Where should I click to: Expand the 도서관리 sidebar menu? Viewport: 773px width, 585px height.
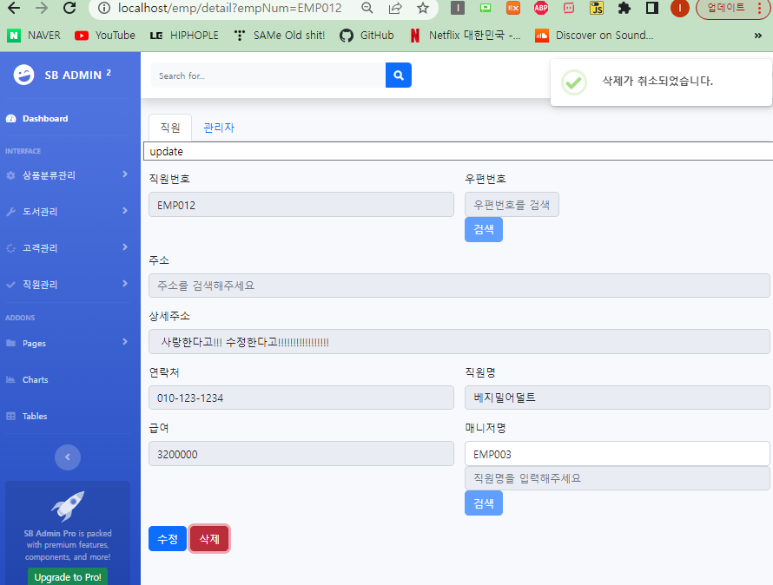click(x=67, y=212)
